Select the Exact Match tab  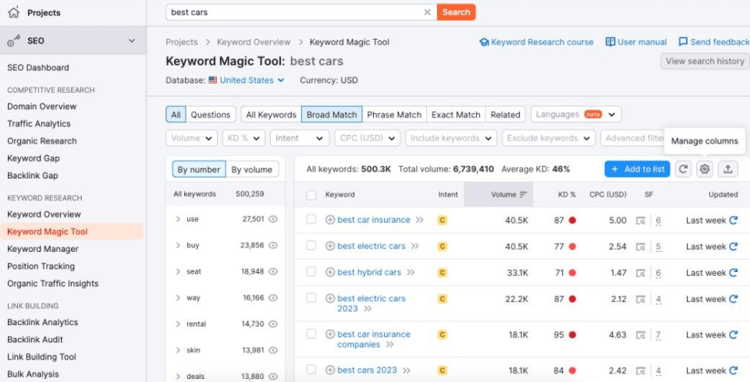click(x=456, y=115)
